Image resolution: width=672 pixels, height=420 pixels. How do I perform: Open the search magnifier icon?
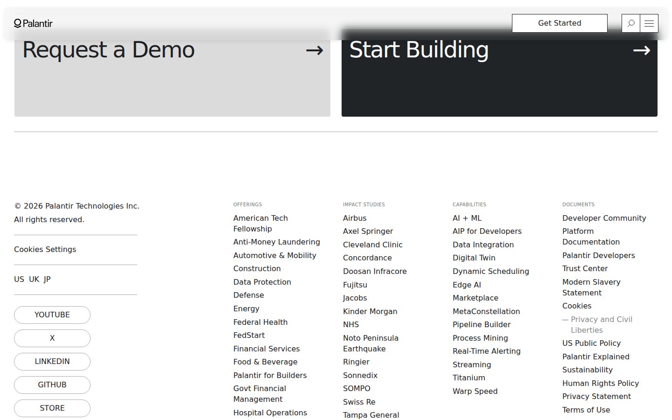[631, 23]
